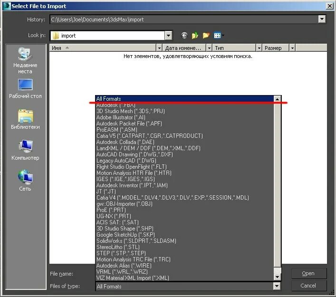Viewport: 336px width, 297px height.
Task: Select Flight Studio OpenFlight (*.FLT)
Action: [184, 167]
